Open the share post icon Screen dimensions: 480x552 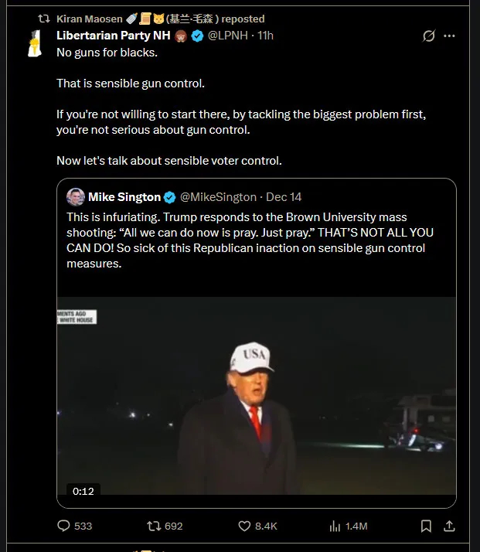tap(449, 526)
